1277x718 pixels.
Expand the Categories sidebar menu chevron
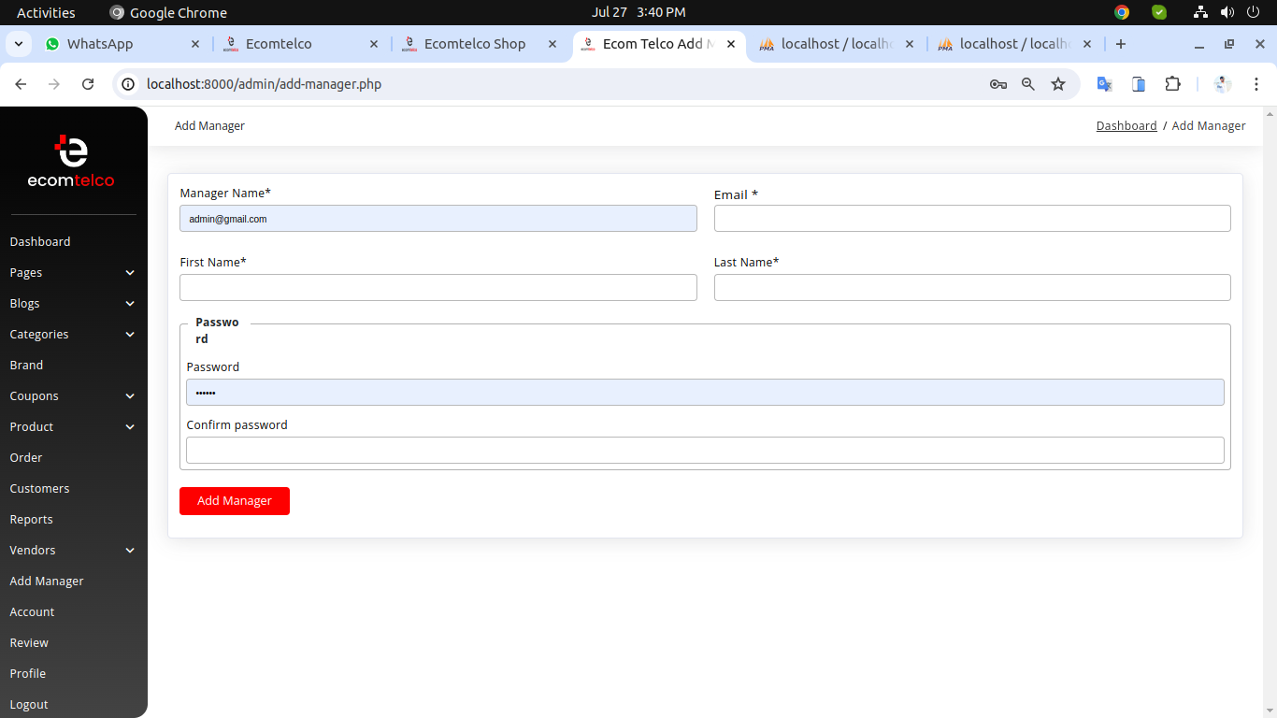point(130,335)
